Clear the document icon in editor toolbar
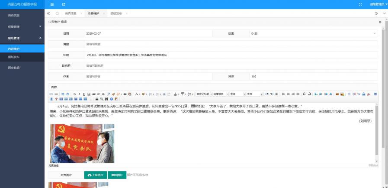This screenshot has height=188, width=388. tap(169, 94)
